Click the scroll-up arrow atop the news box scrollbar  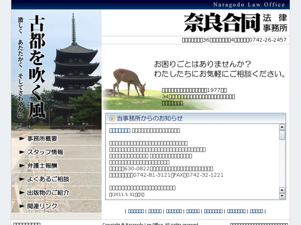click(282, 127)
